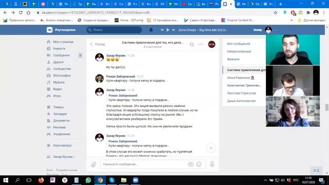Expand hidden bookmarks chevron
Screen dimensions: 329x185
(291, 20)
